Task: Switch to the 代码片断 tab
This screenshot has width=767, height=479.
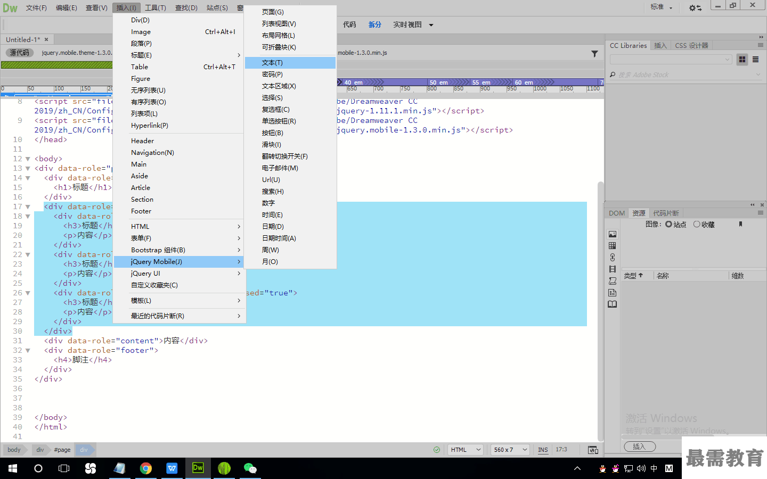Action: (x=666, y=213)
